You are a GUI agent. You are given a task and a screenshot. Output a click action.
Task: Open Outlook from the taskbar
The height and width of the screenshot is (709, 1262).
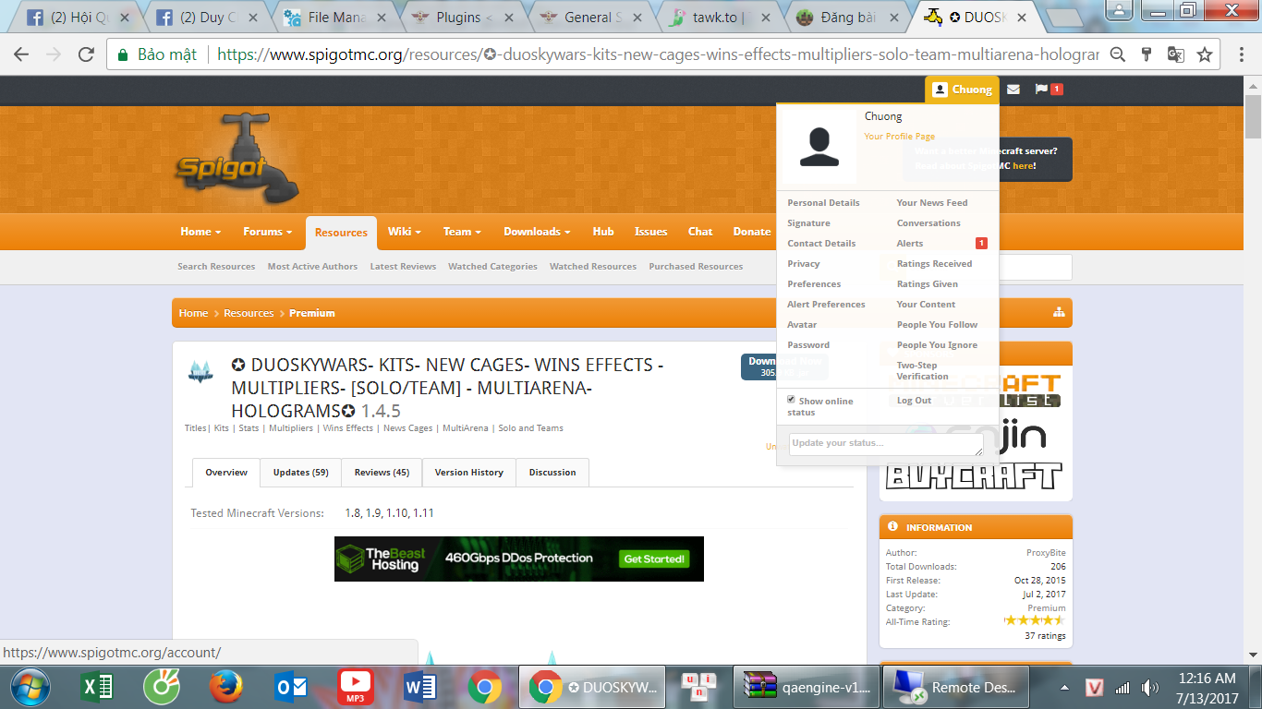[291, 687]
